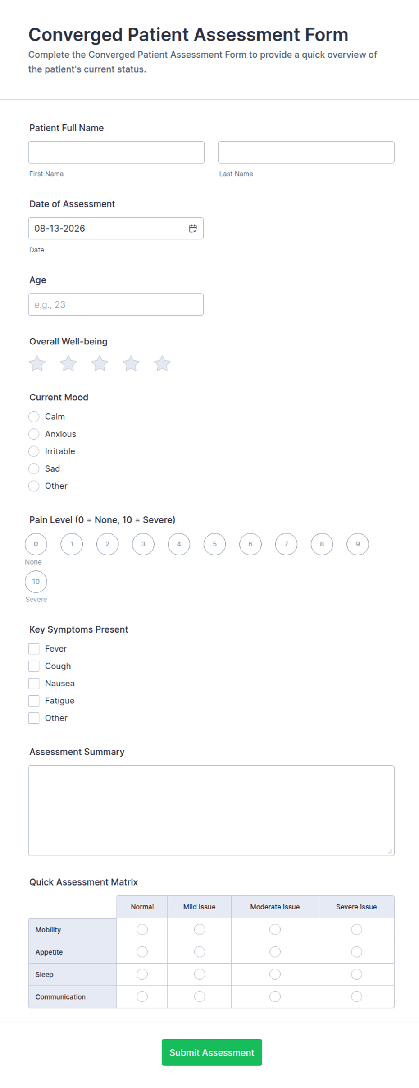The height and width of the screenshot is (1088, 419).
Task: Rate well-being with the fifth star
Action: click(162, 363)
